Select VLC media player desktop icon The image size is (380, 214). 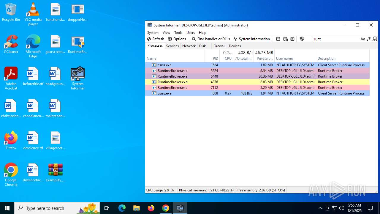(x=33, y=14)
